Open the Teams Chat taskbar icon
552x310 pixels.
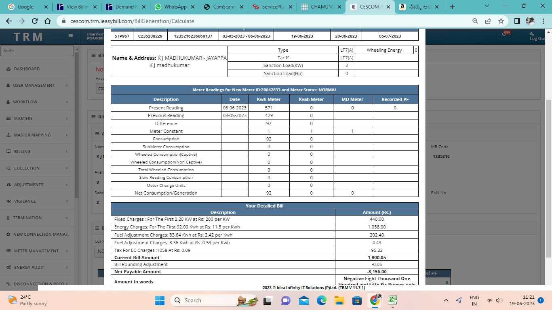coord(285,300)
